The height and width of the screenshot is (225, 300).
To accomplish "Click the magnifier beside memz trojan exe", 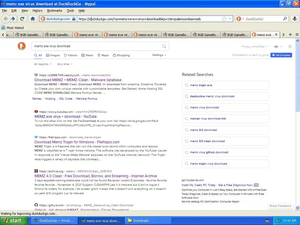I will [186, 85].
